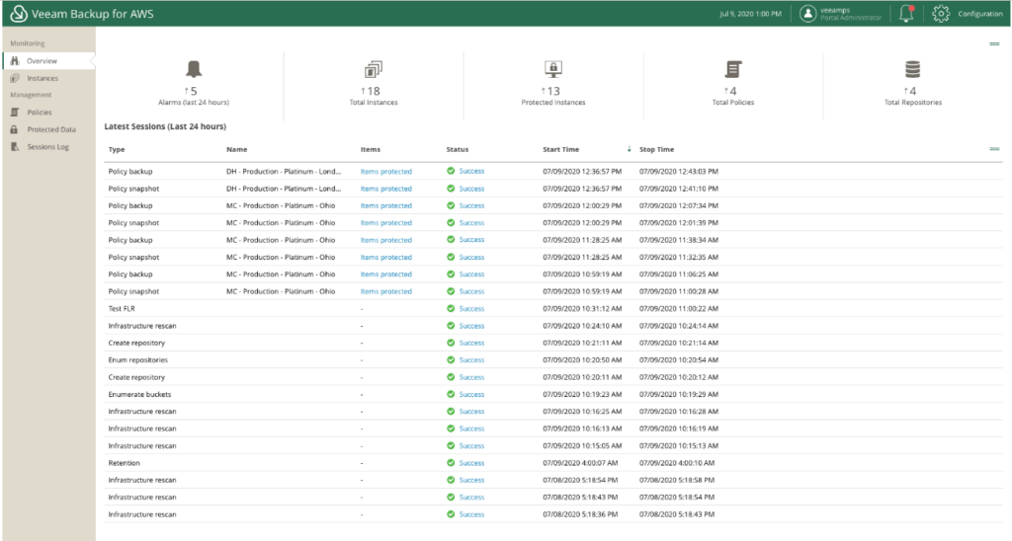Viewport: 1012px width, 541px height.
Task: Click start time '07/09/2020 4:00:07 AM'
Action: pyautogui.click(x=580, y=463)
